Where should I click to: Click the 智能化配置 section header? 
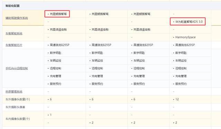point(12,6)
